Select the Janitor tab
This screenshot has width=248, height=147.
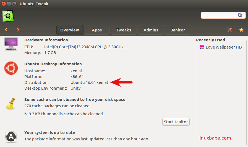tap(178, 30)
